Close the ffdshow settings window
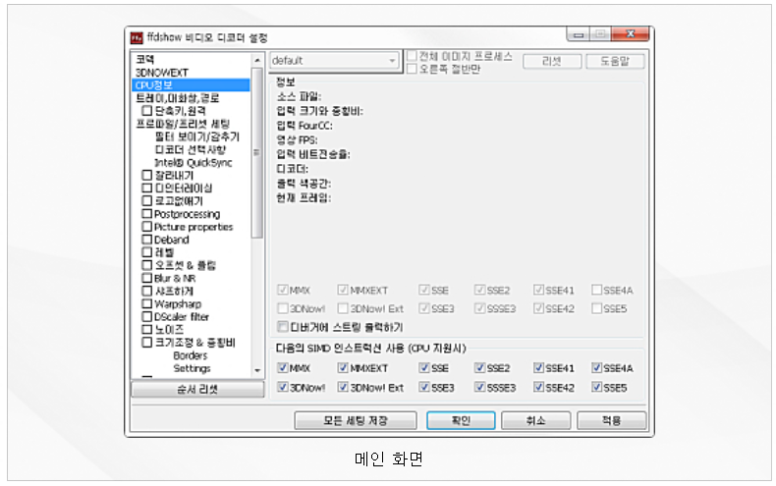The image size is (776, 486). tap(630, 34)
